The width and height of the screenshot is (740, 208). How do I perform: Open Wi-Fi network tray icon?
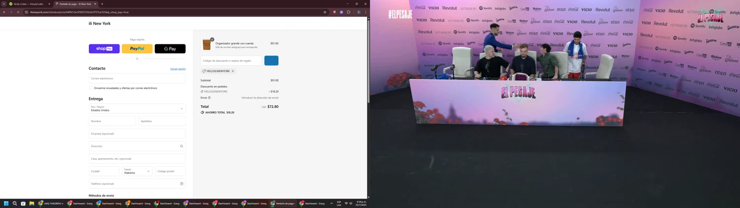coord(346,203)
